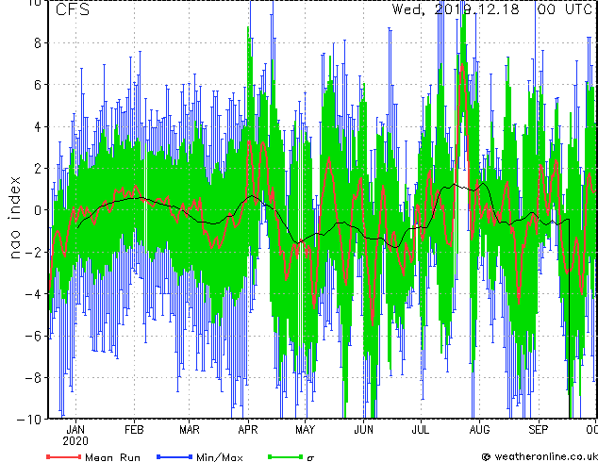This screenshot has height=462, width=598.
Task: Click the CFS title label
Action: (73, 9)
